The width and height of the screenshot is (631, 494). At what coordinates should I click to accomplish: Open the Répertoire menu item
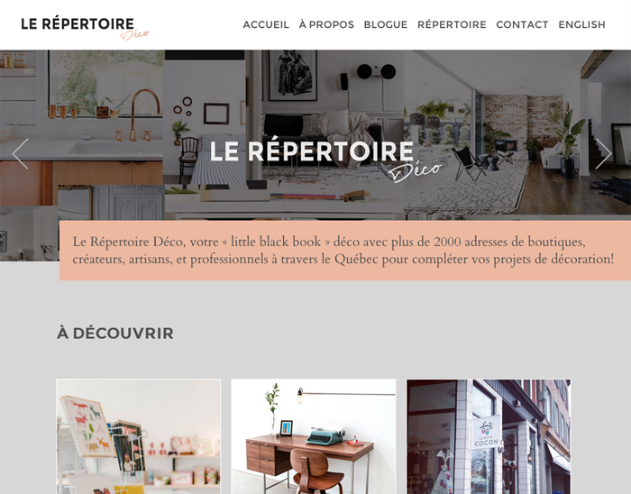(x=452, y=24)
